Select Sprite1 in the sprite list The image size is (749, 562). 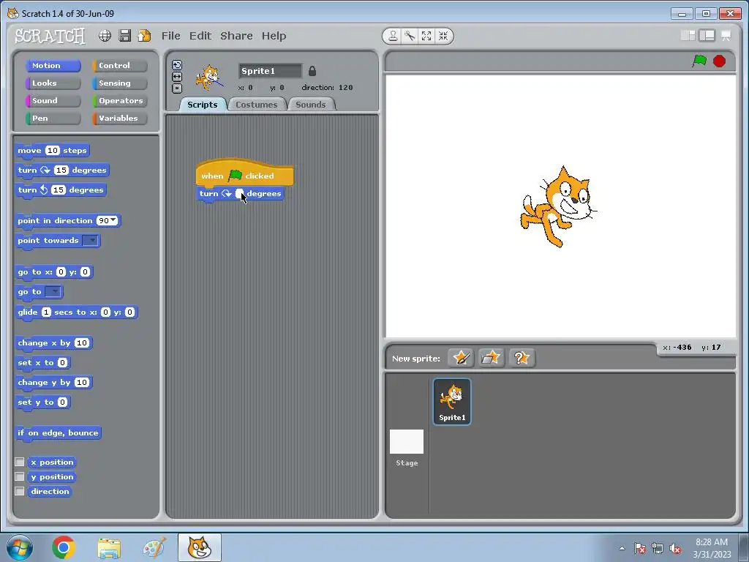452,402
